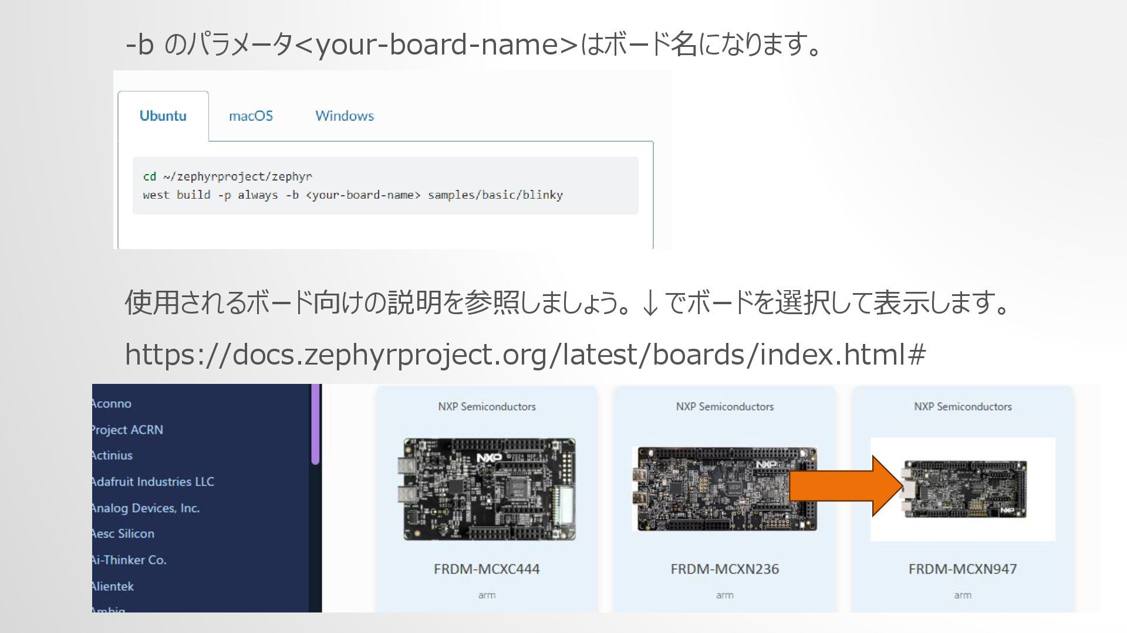Click Alientek in the sidebar list
The width and height of the screenshot is (1127, 633).
113,586
